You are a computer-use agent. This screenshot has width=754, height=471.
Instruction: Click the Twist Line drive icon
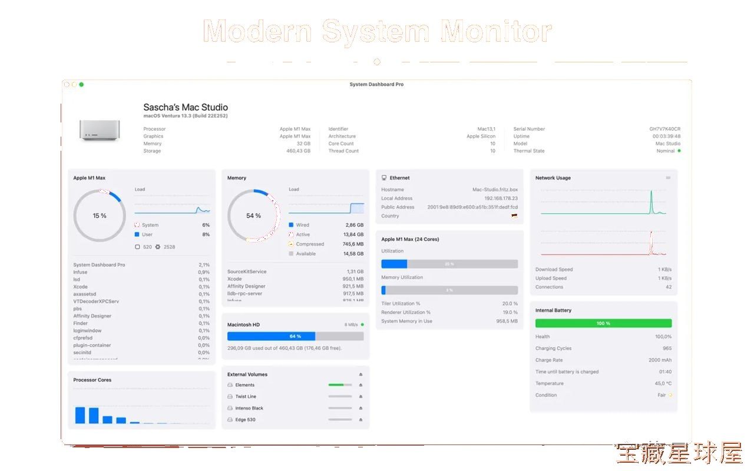pyautogui.click(x=230, y=397)
